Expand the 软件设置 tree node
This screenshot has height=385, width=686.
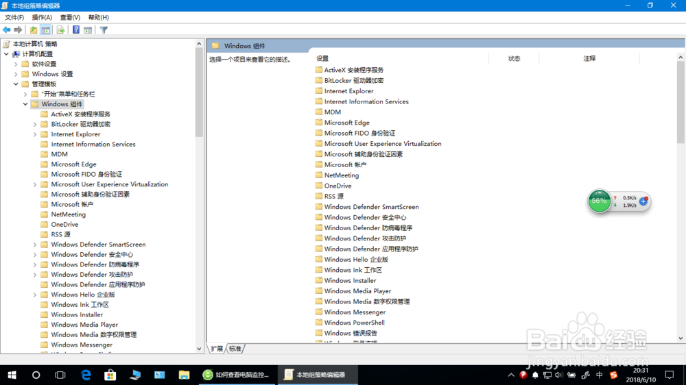(16, 64)
